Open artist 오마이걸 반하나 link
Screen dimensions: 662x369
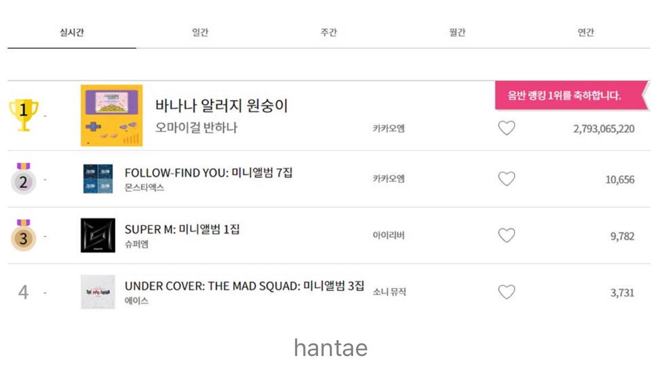(196, 128)
